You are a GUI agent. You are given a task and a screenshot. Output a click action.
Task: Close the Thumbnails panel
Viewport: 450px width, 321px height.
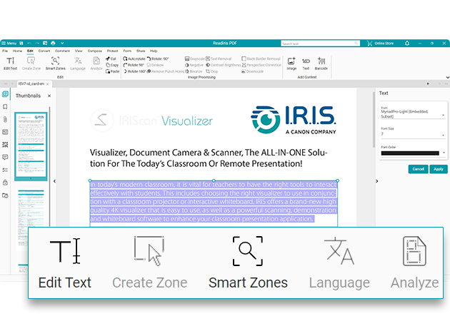49,96
